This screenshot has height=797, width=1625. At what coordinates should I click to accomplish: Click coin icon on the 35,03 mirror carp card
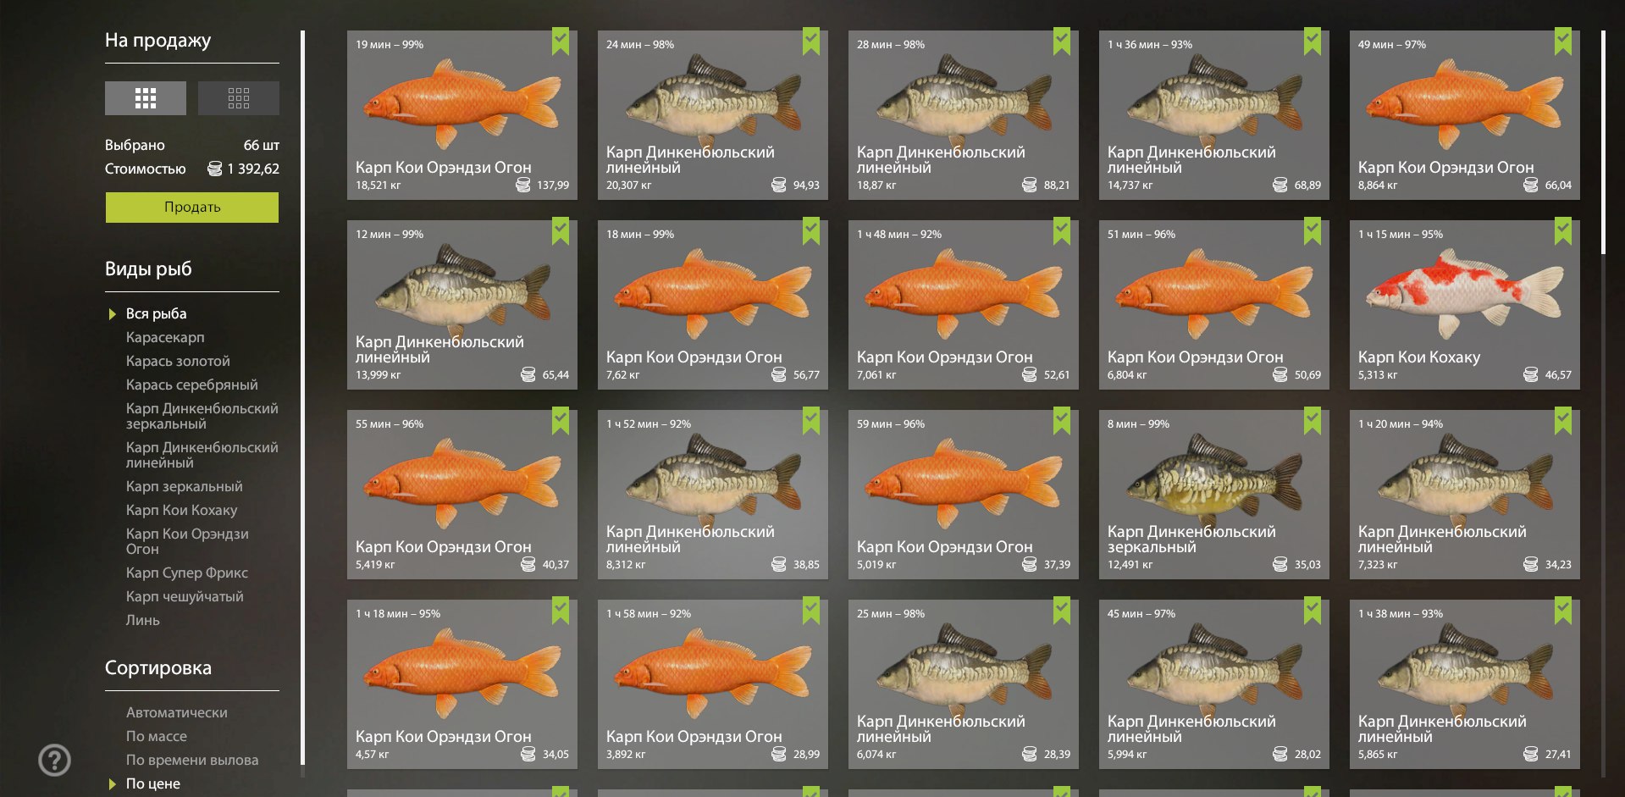point(1280,564)
